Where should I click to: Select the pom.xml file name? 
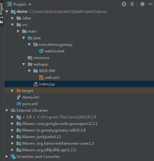pyautogui.click(x=30, y=104)
